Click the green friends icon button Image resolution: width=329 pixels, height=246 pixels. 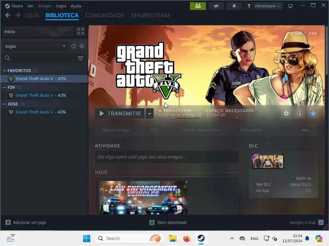198,6
